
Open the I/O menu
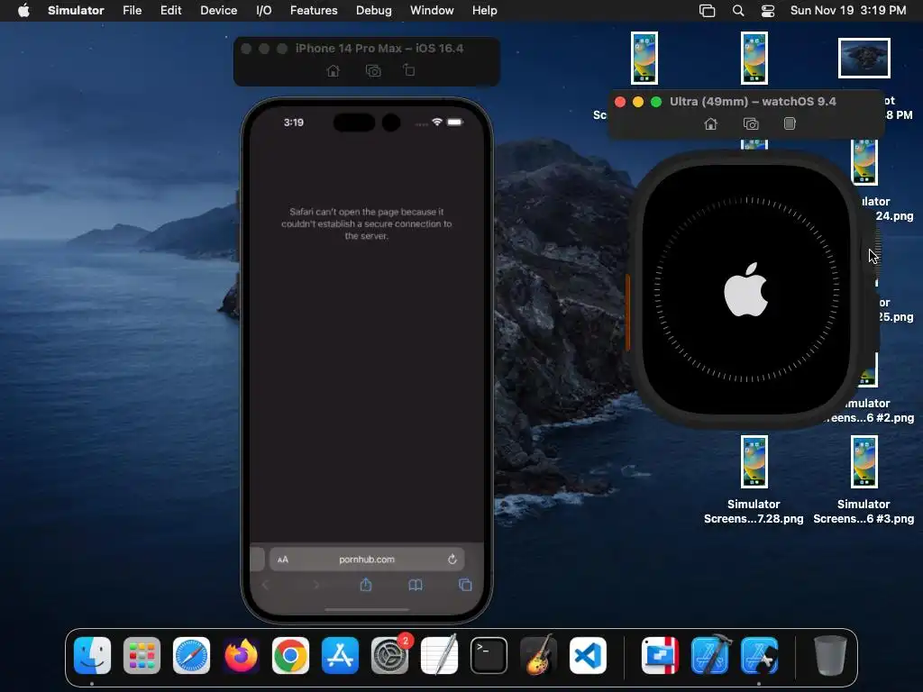point(264,11)
